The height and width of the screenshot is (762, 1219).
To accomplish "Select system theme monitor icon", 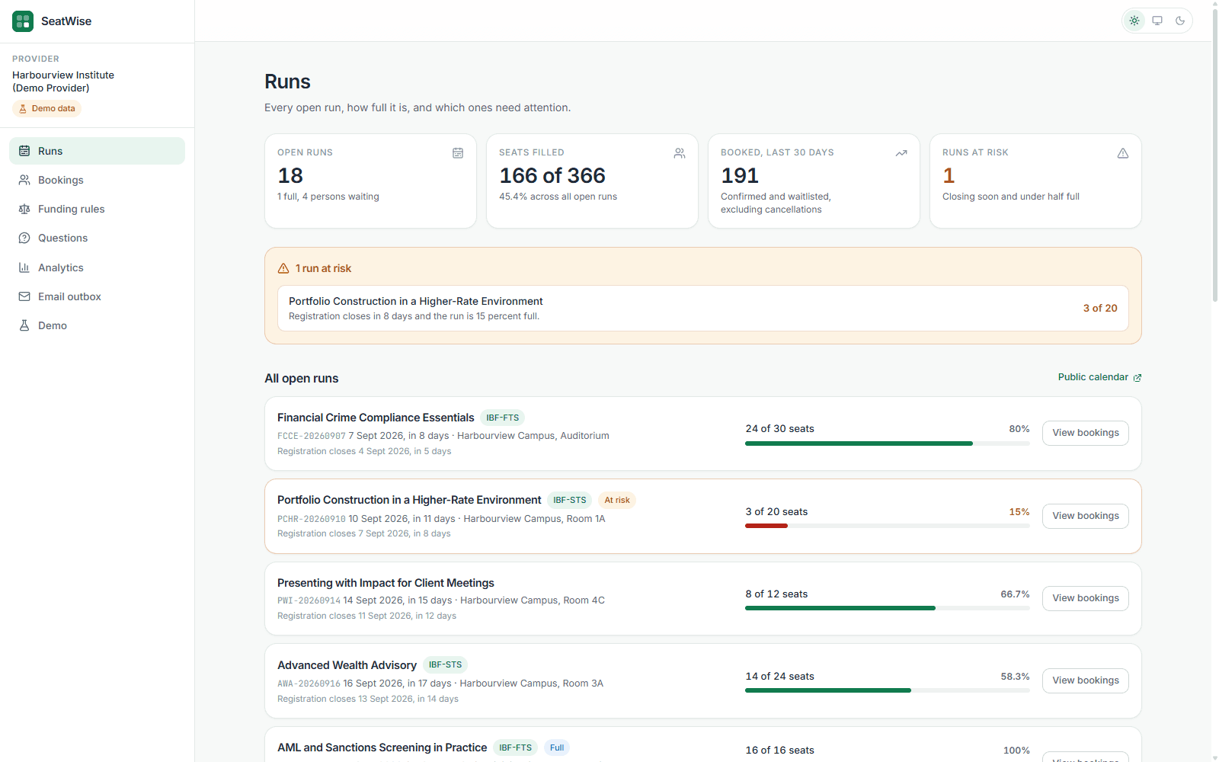I will click(x=1157, y=21).
